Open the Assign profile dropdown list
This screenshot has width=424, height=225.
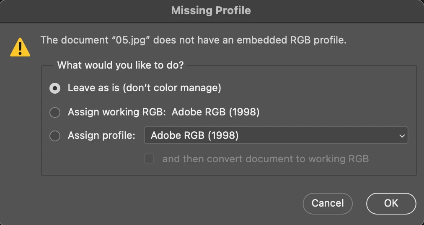(276, 136)
